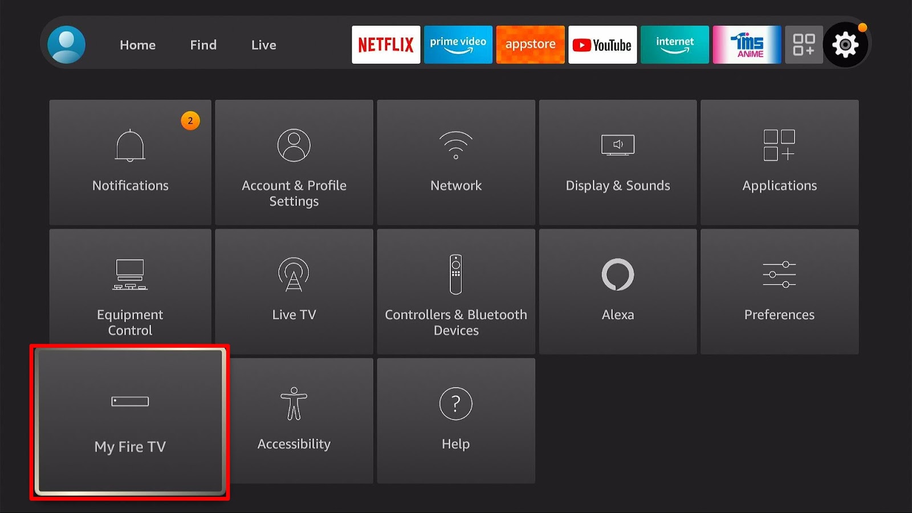Open the Accessibility tile
Screen dimensions: 912x513
(x=294, y=421)
